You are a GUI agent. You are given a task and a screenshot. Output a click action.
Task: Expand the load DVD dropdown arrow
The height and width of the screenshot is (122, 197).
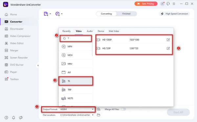[x=62, y=14]
